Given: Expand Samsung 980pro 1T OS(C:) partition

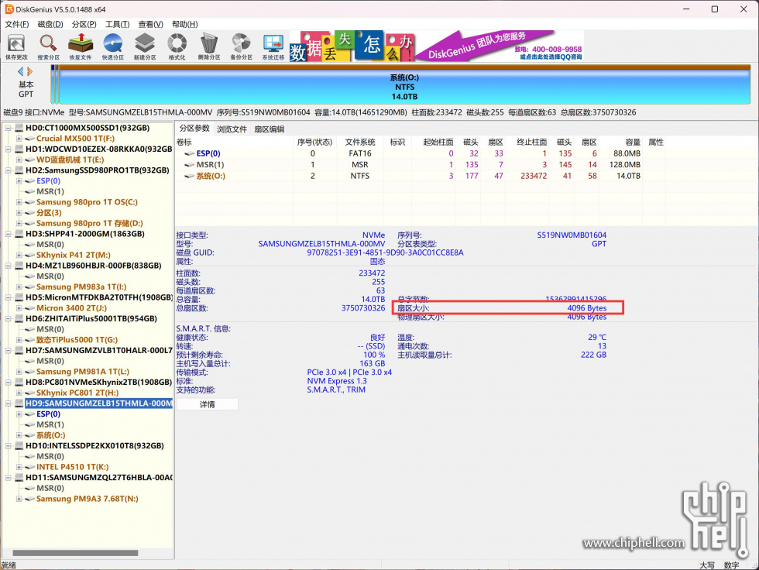Looking at the screenshot, I should pos(19,202).
